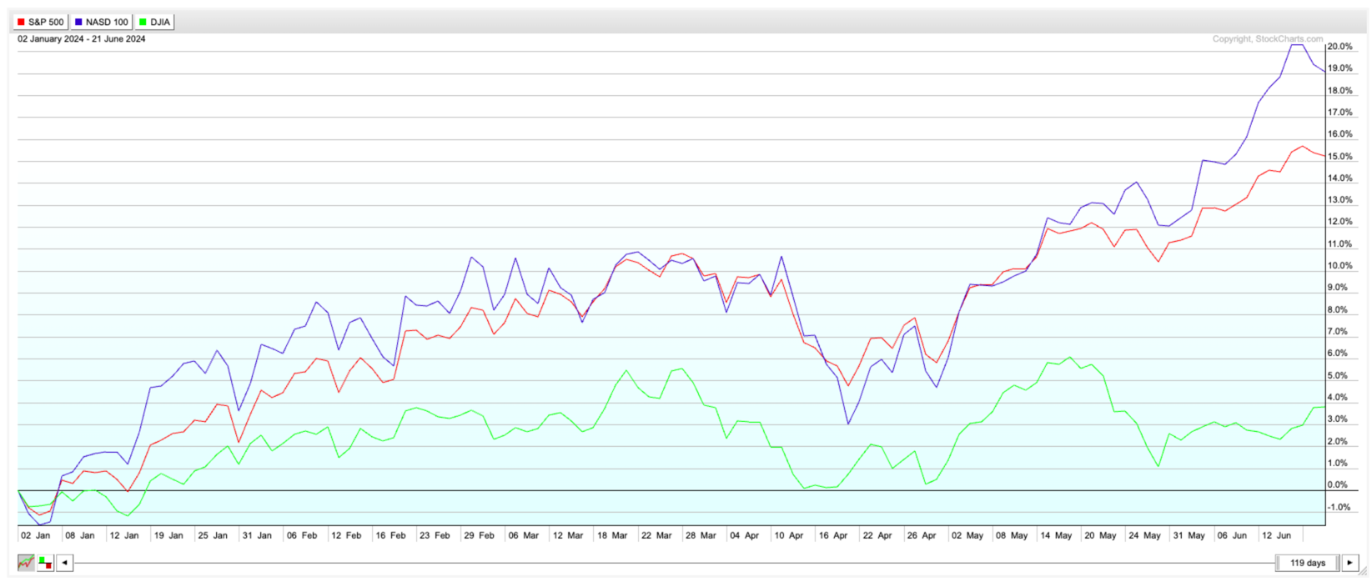Click the '06 Feb' date label
Viewport: 1372px width, 582px height.
point(302,535)
